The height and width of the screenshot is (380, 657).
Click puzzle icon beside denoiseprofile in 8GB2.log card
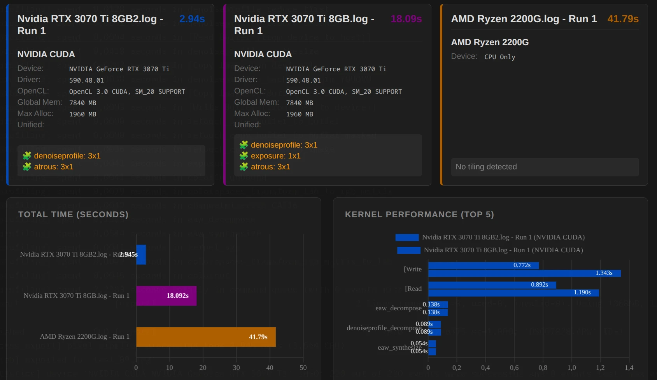click(x=27, y=156)
